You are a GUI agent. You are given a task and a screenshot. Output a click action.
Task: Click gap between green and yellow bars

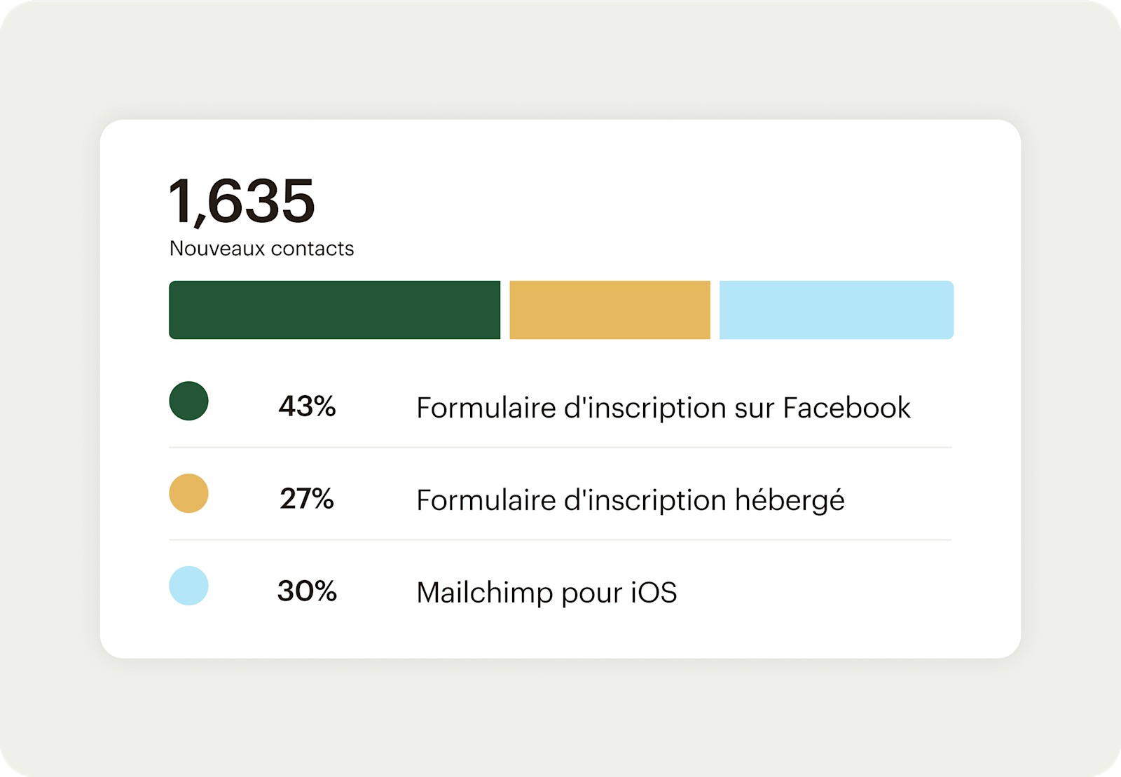click(505, 310)
